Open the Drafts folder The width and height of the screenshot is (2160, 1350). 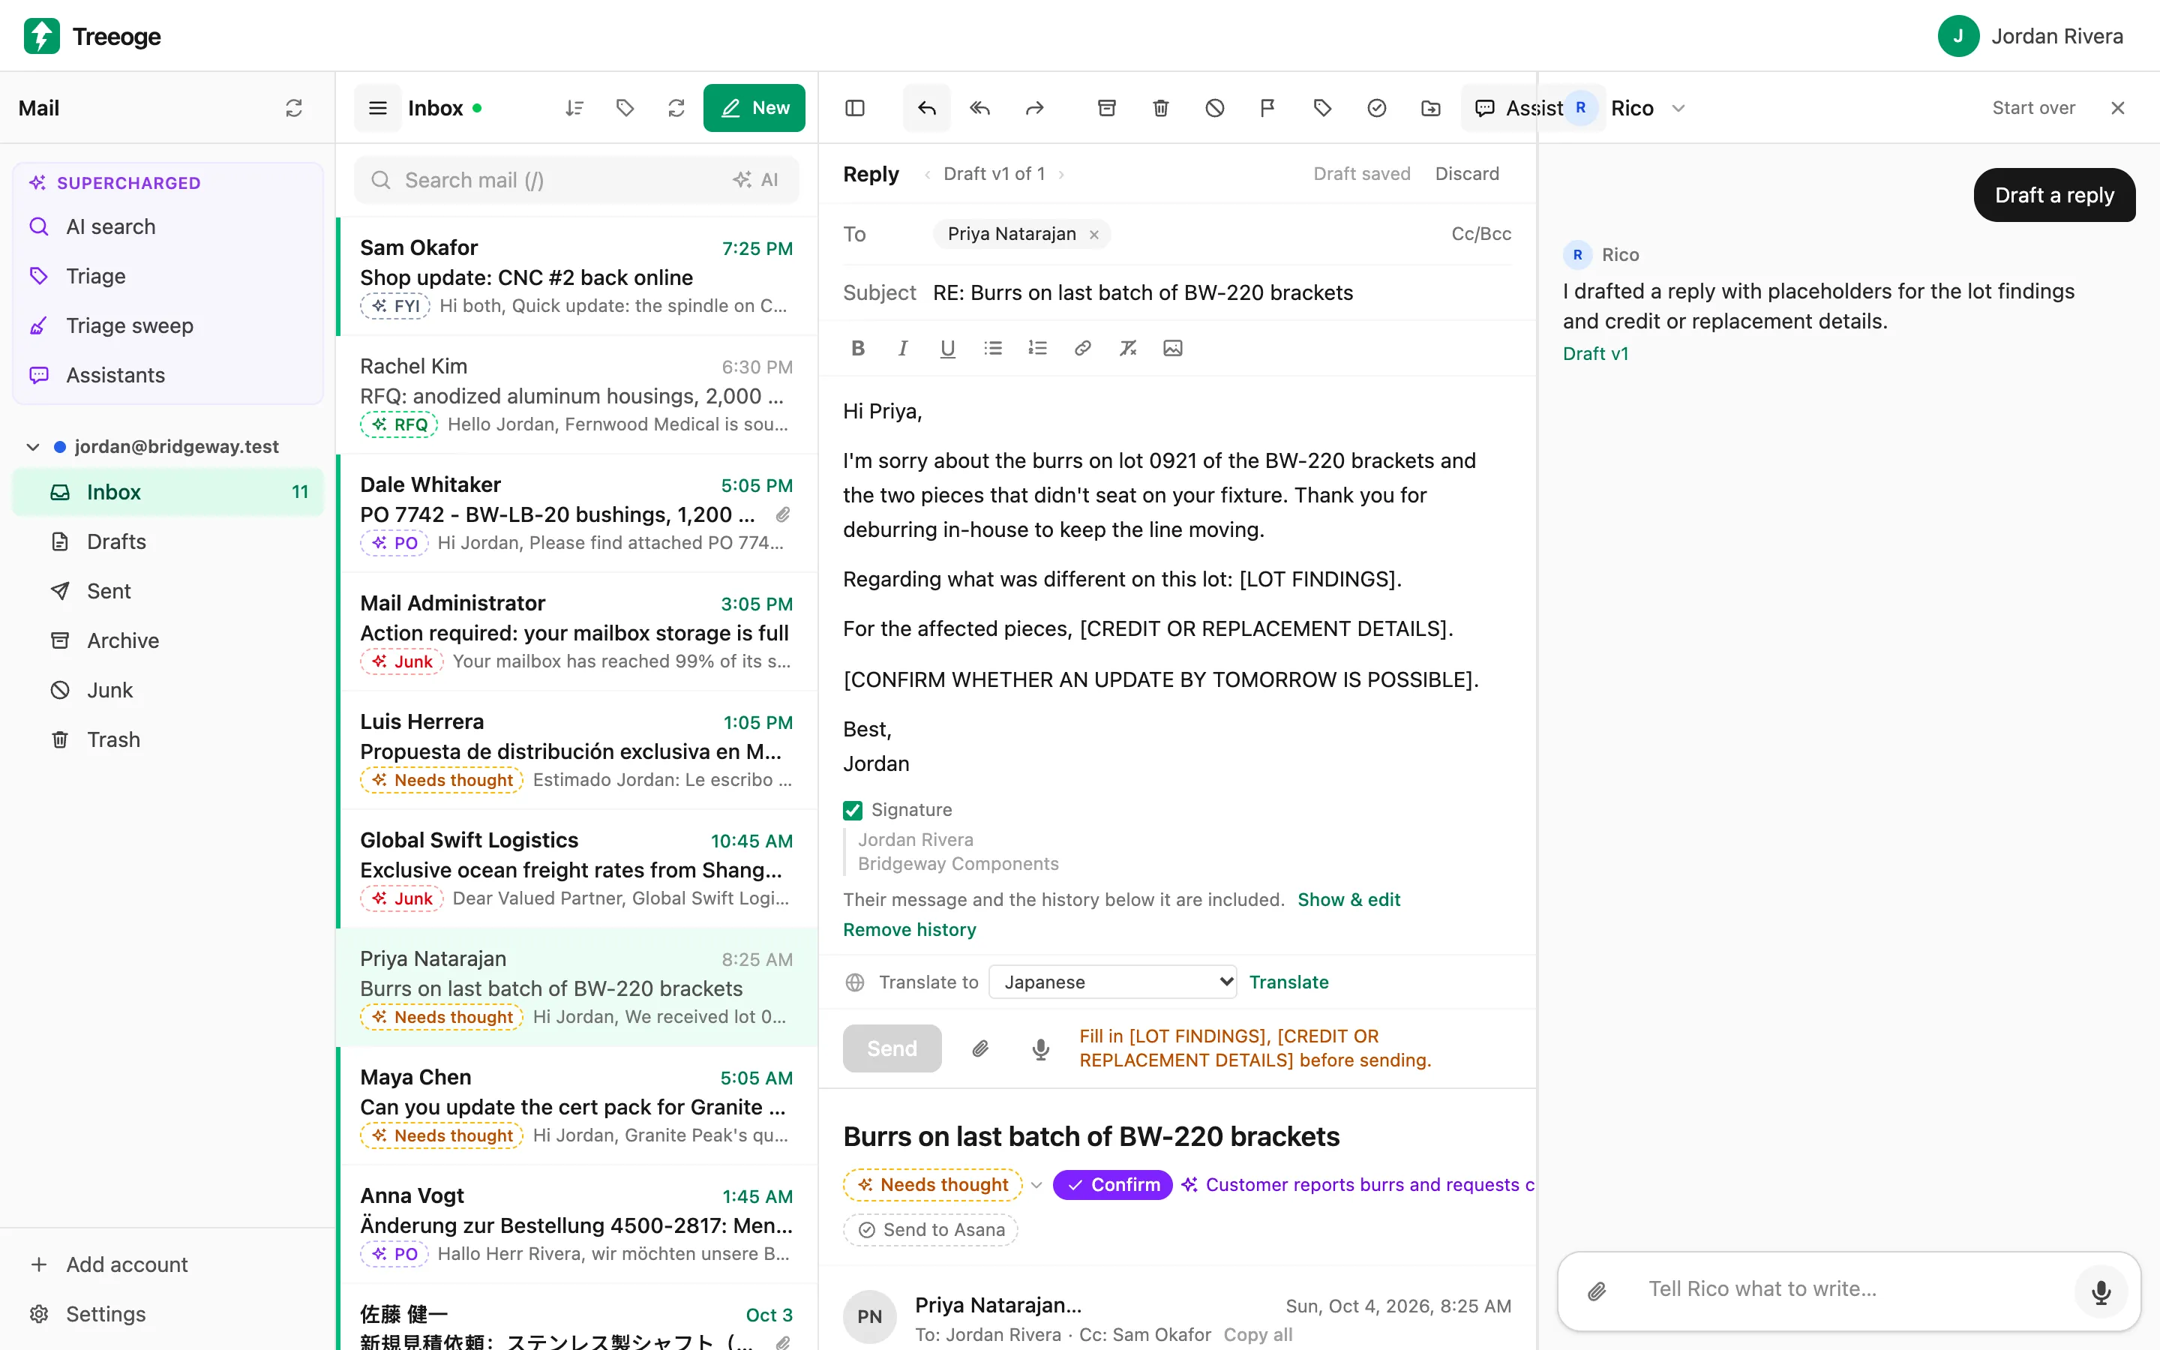168,541
